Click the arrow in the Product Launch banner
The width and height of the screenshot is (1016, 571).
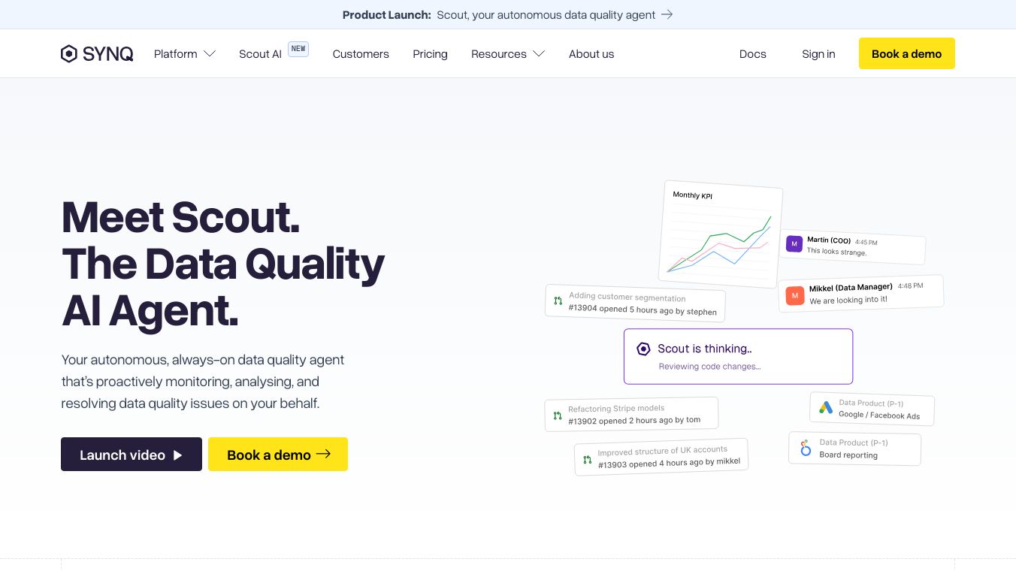667,14
